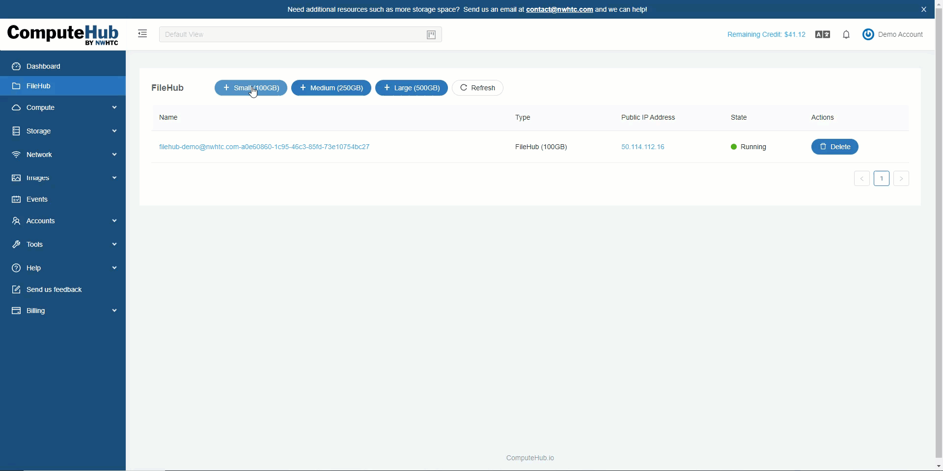Viewport: 943px width, 471px height.
Task: Click the page scrollbar down arrow
Action: (x=939, y=466)
